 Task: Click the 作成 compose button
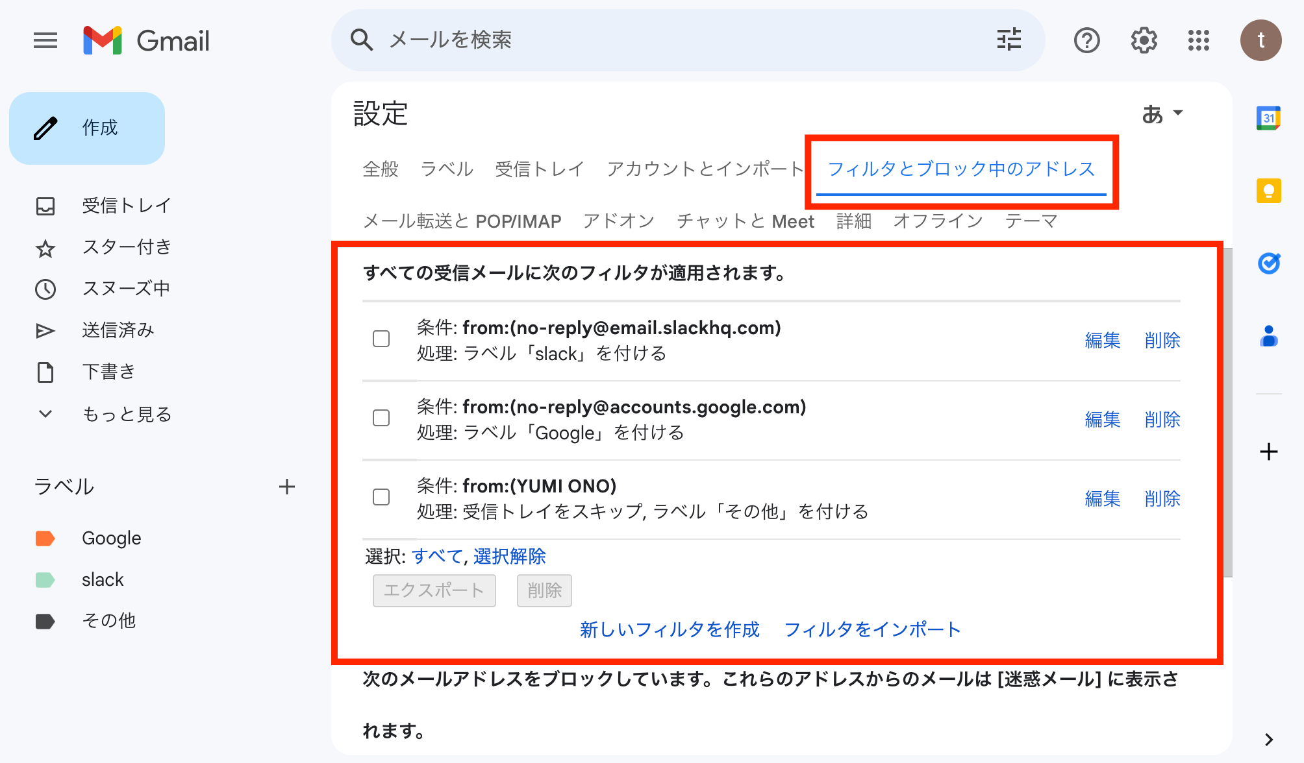tap(87, 128)
